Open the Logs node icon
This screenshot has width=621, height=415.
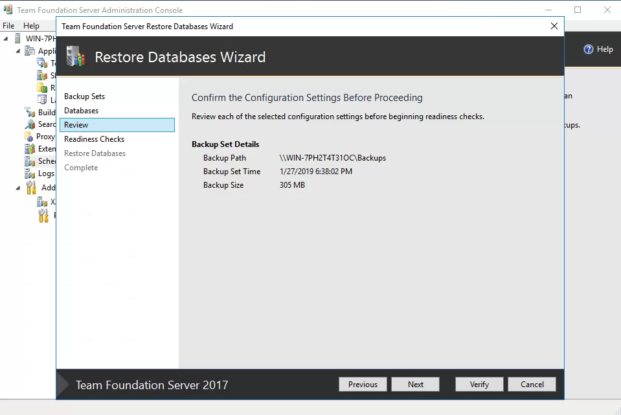tap(30, 174)
